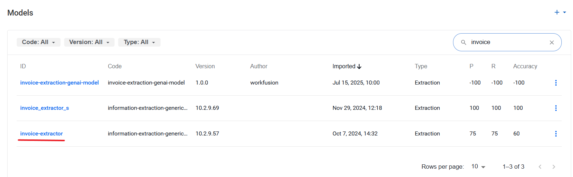The width and height of the screenshot is (573, 177).
Task: Expand the Type: All filter
Action: pos(139,42)
